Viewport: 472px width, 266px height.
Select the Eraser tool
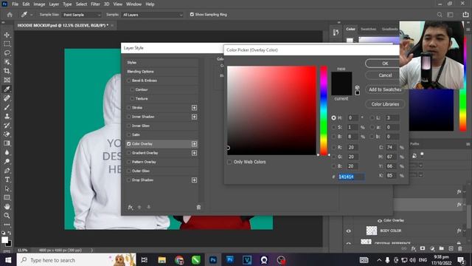click(x=7, y=134)
